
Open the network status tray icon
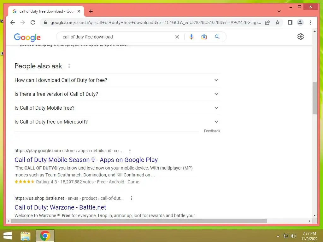tap(286, 236)
